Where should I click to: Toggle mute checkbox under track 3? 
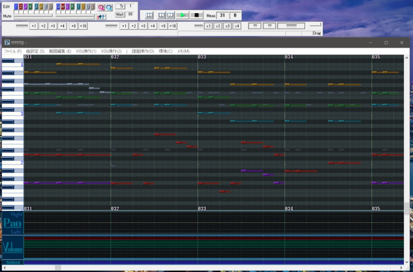point(25,12)
